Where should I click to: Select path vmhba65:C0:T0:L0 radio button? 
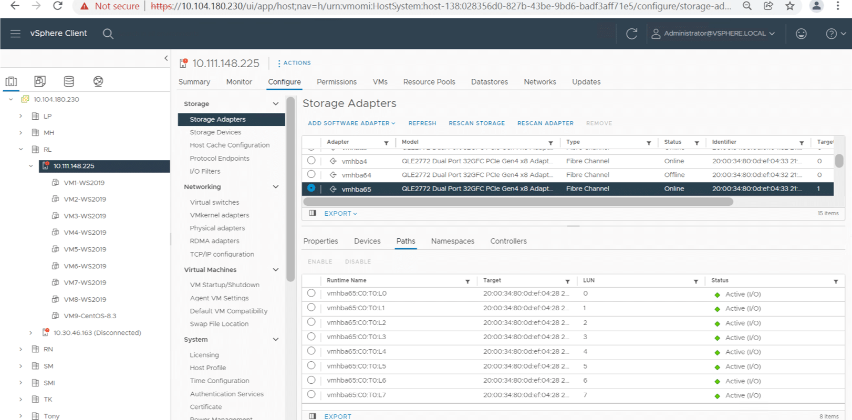pos(311,293)
